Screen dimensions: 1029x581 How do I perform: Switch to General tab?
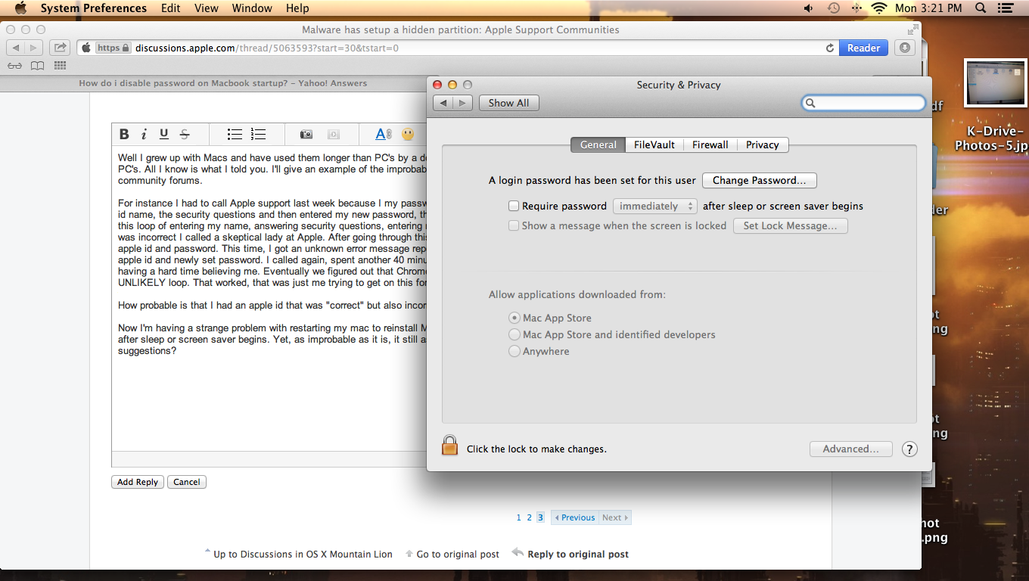point(598,144)
